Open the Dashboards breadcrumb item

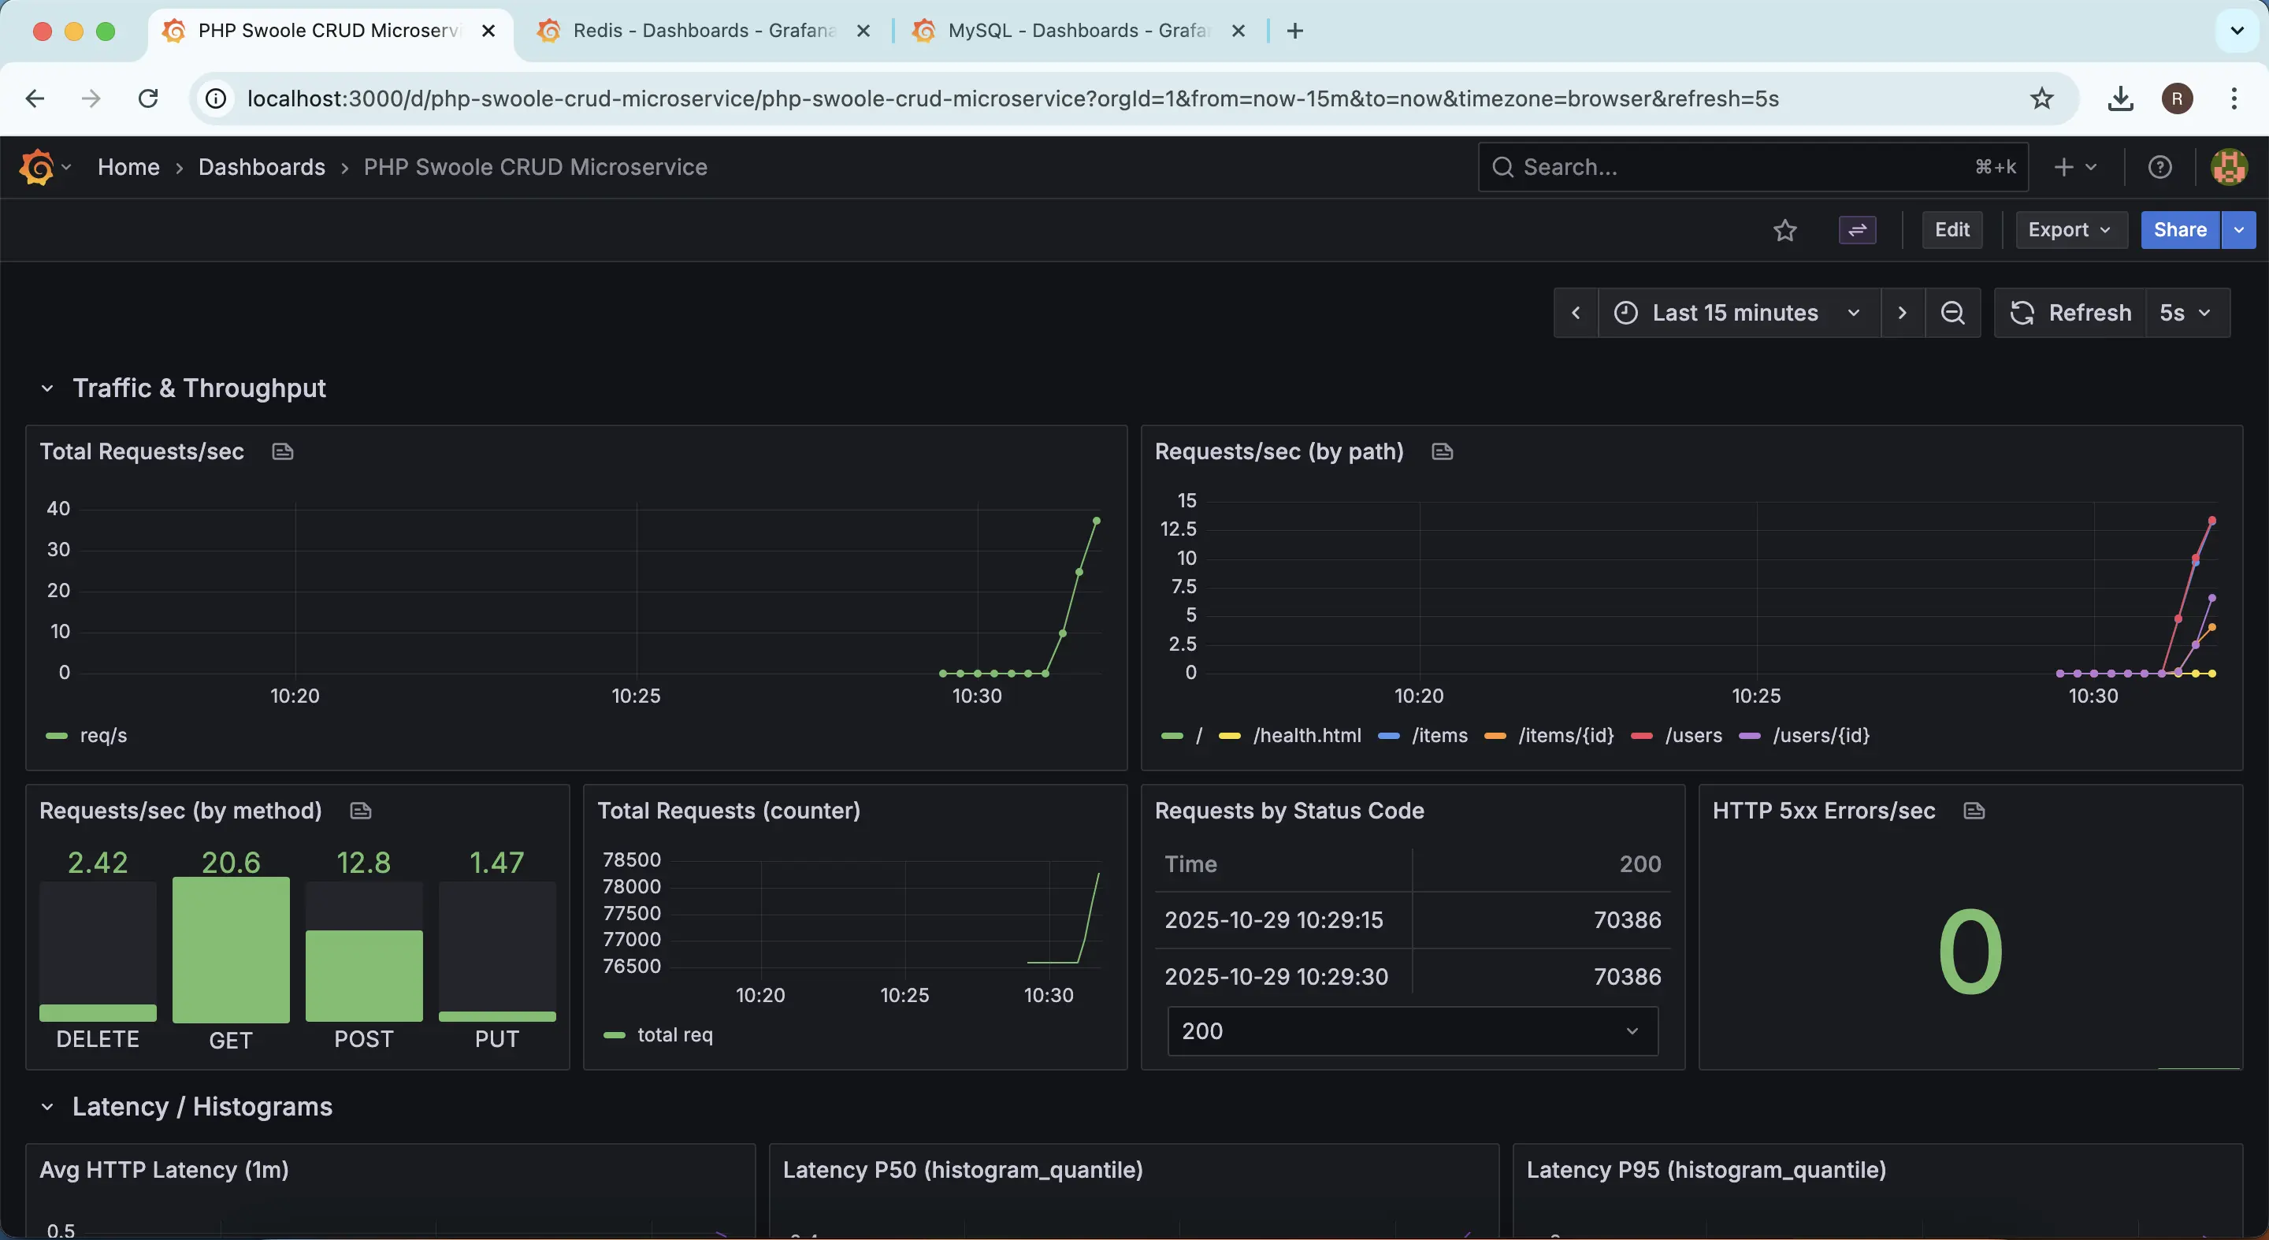point(261,166)
